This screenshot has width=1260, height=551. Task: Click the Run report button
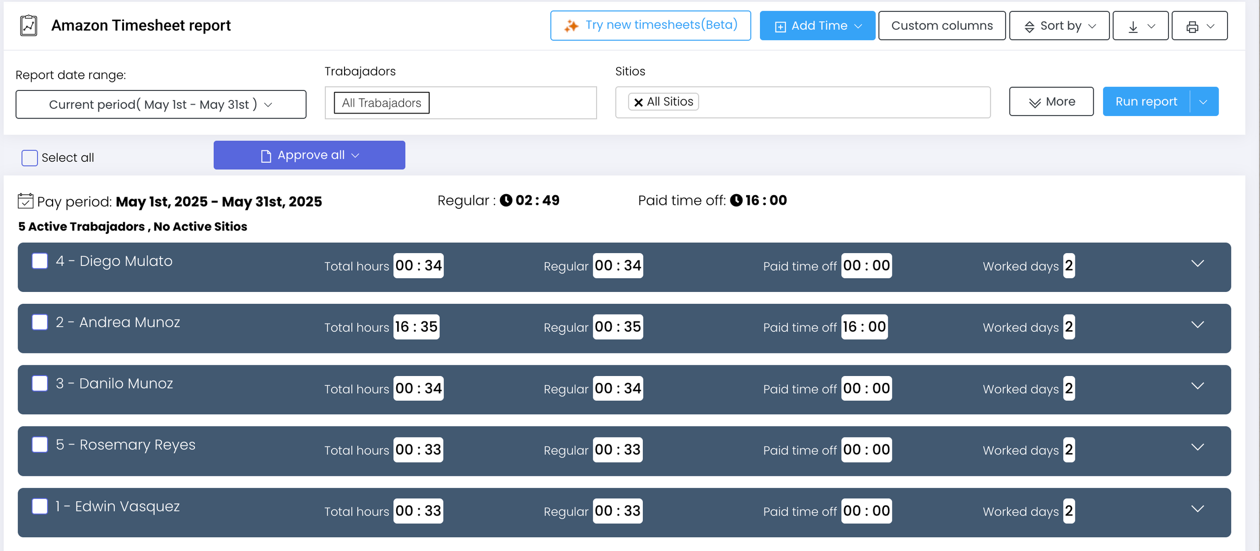tap(1146, 102)
